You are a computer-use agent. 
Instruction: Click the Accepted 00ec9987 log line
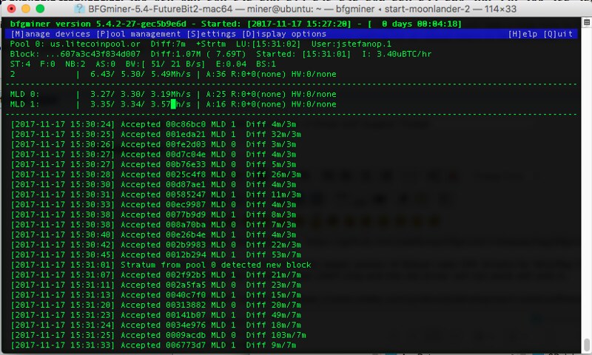153,204
